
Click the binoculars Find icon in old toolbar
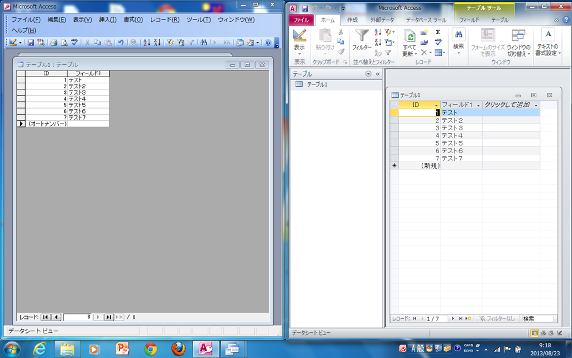coord(203,43)
